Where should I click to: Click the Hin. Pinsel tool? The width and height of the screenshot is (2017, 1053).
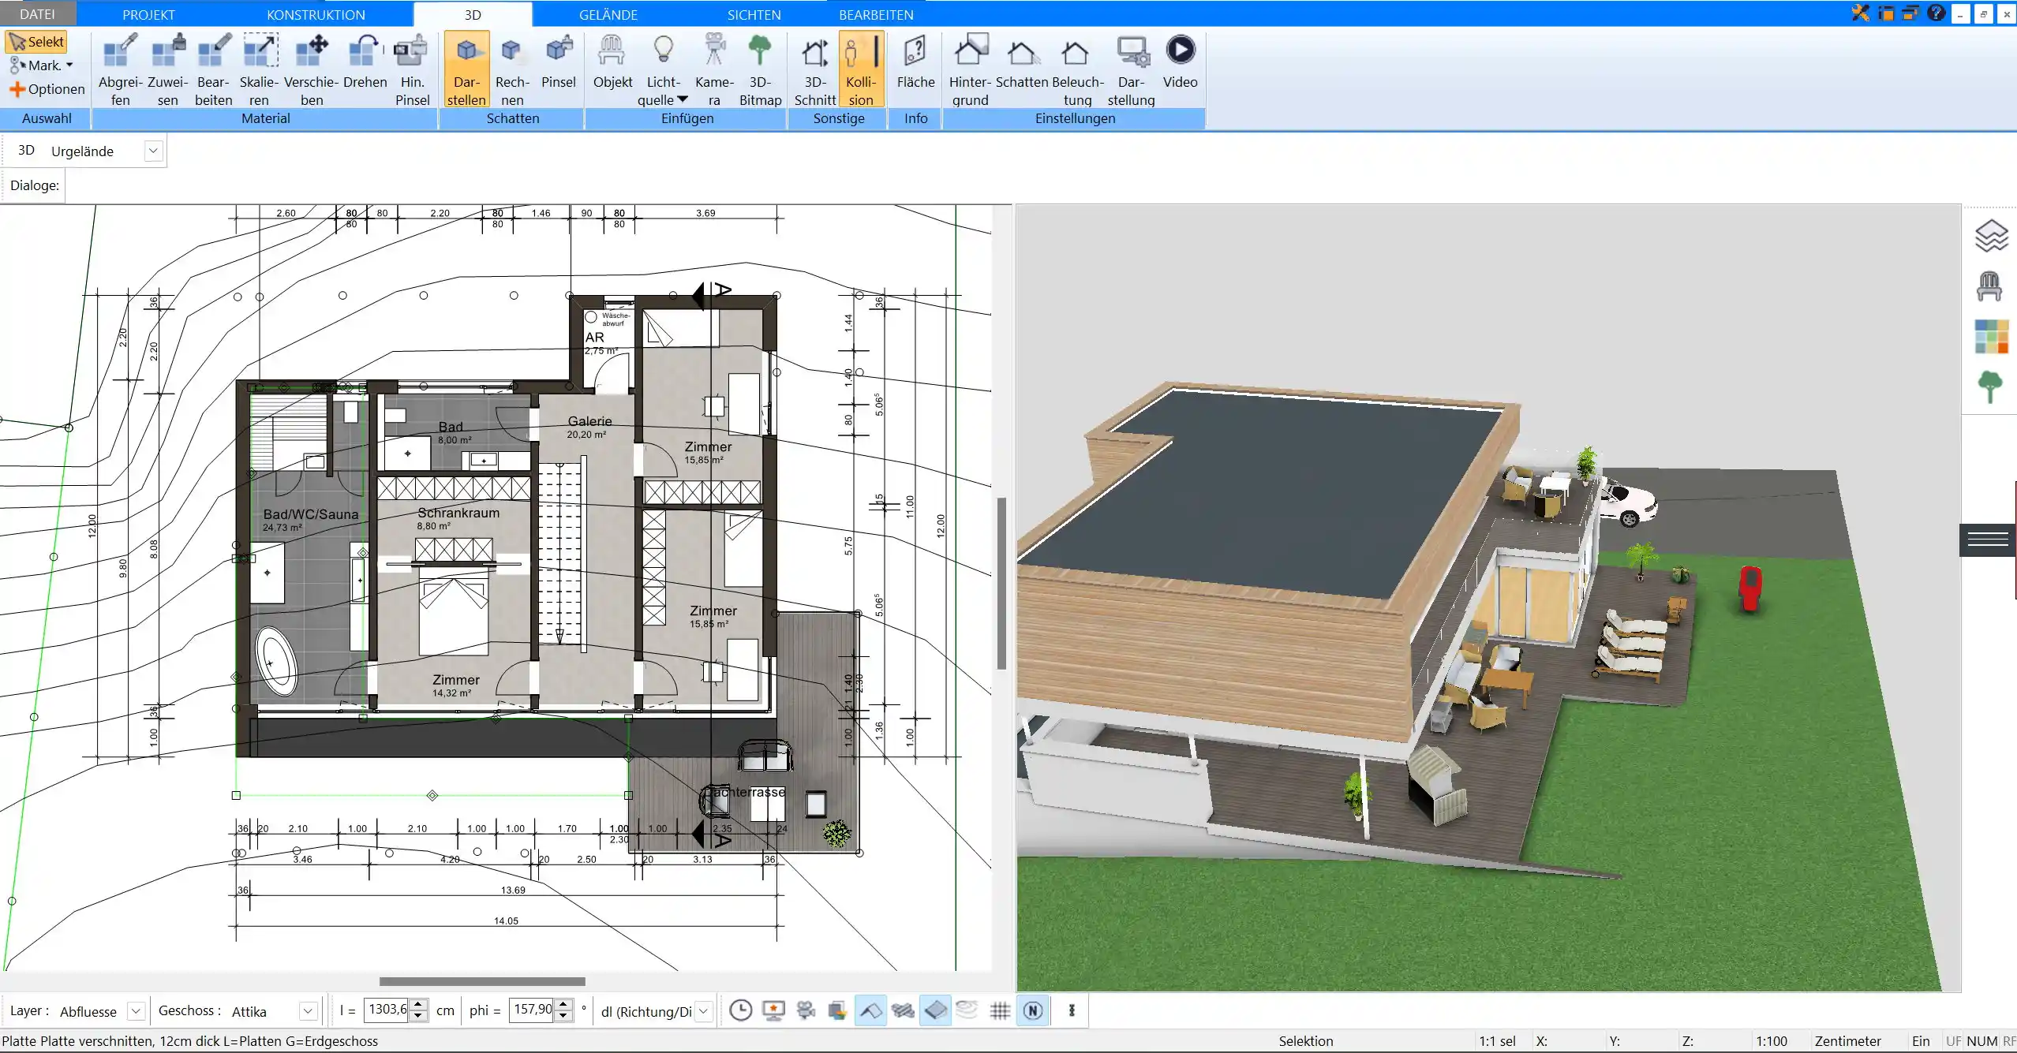coord(412,69)
